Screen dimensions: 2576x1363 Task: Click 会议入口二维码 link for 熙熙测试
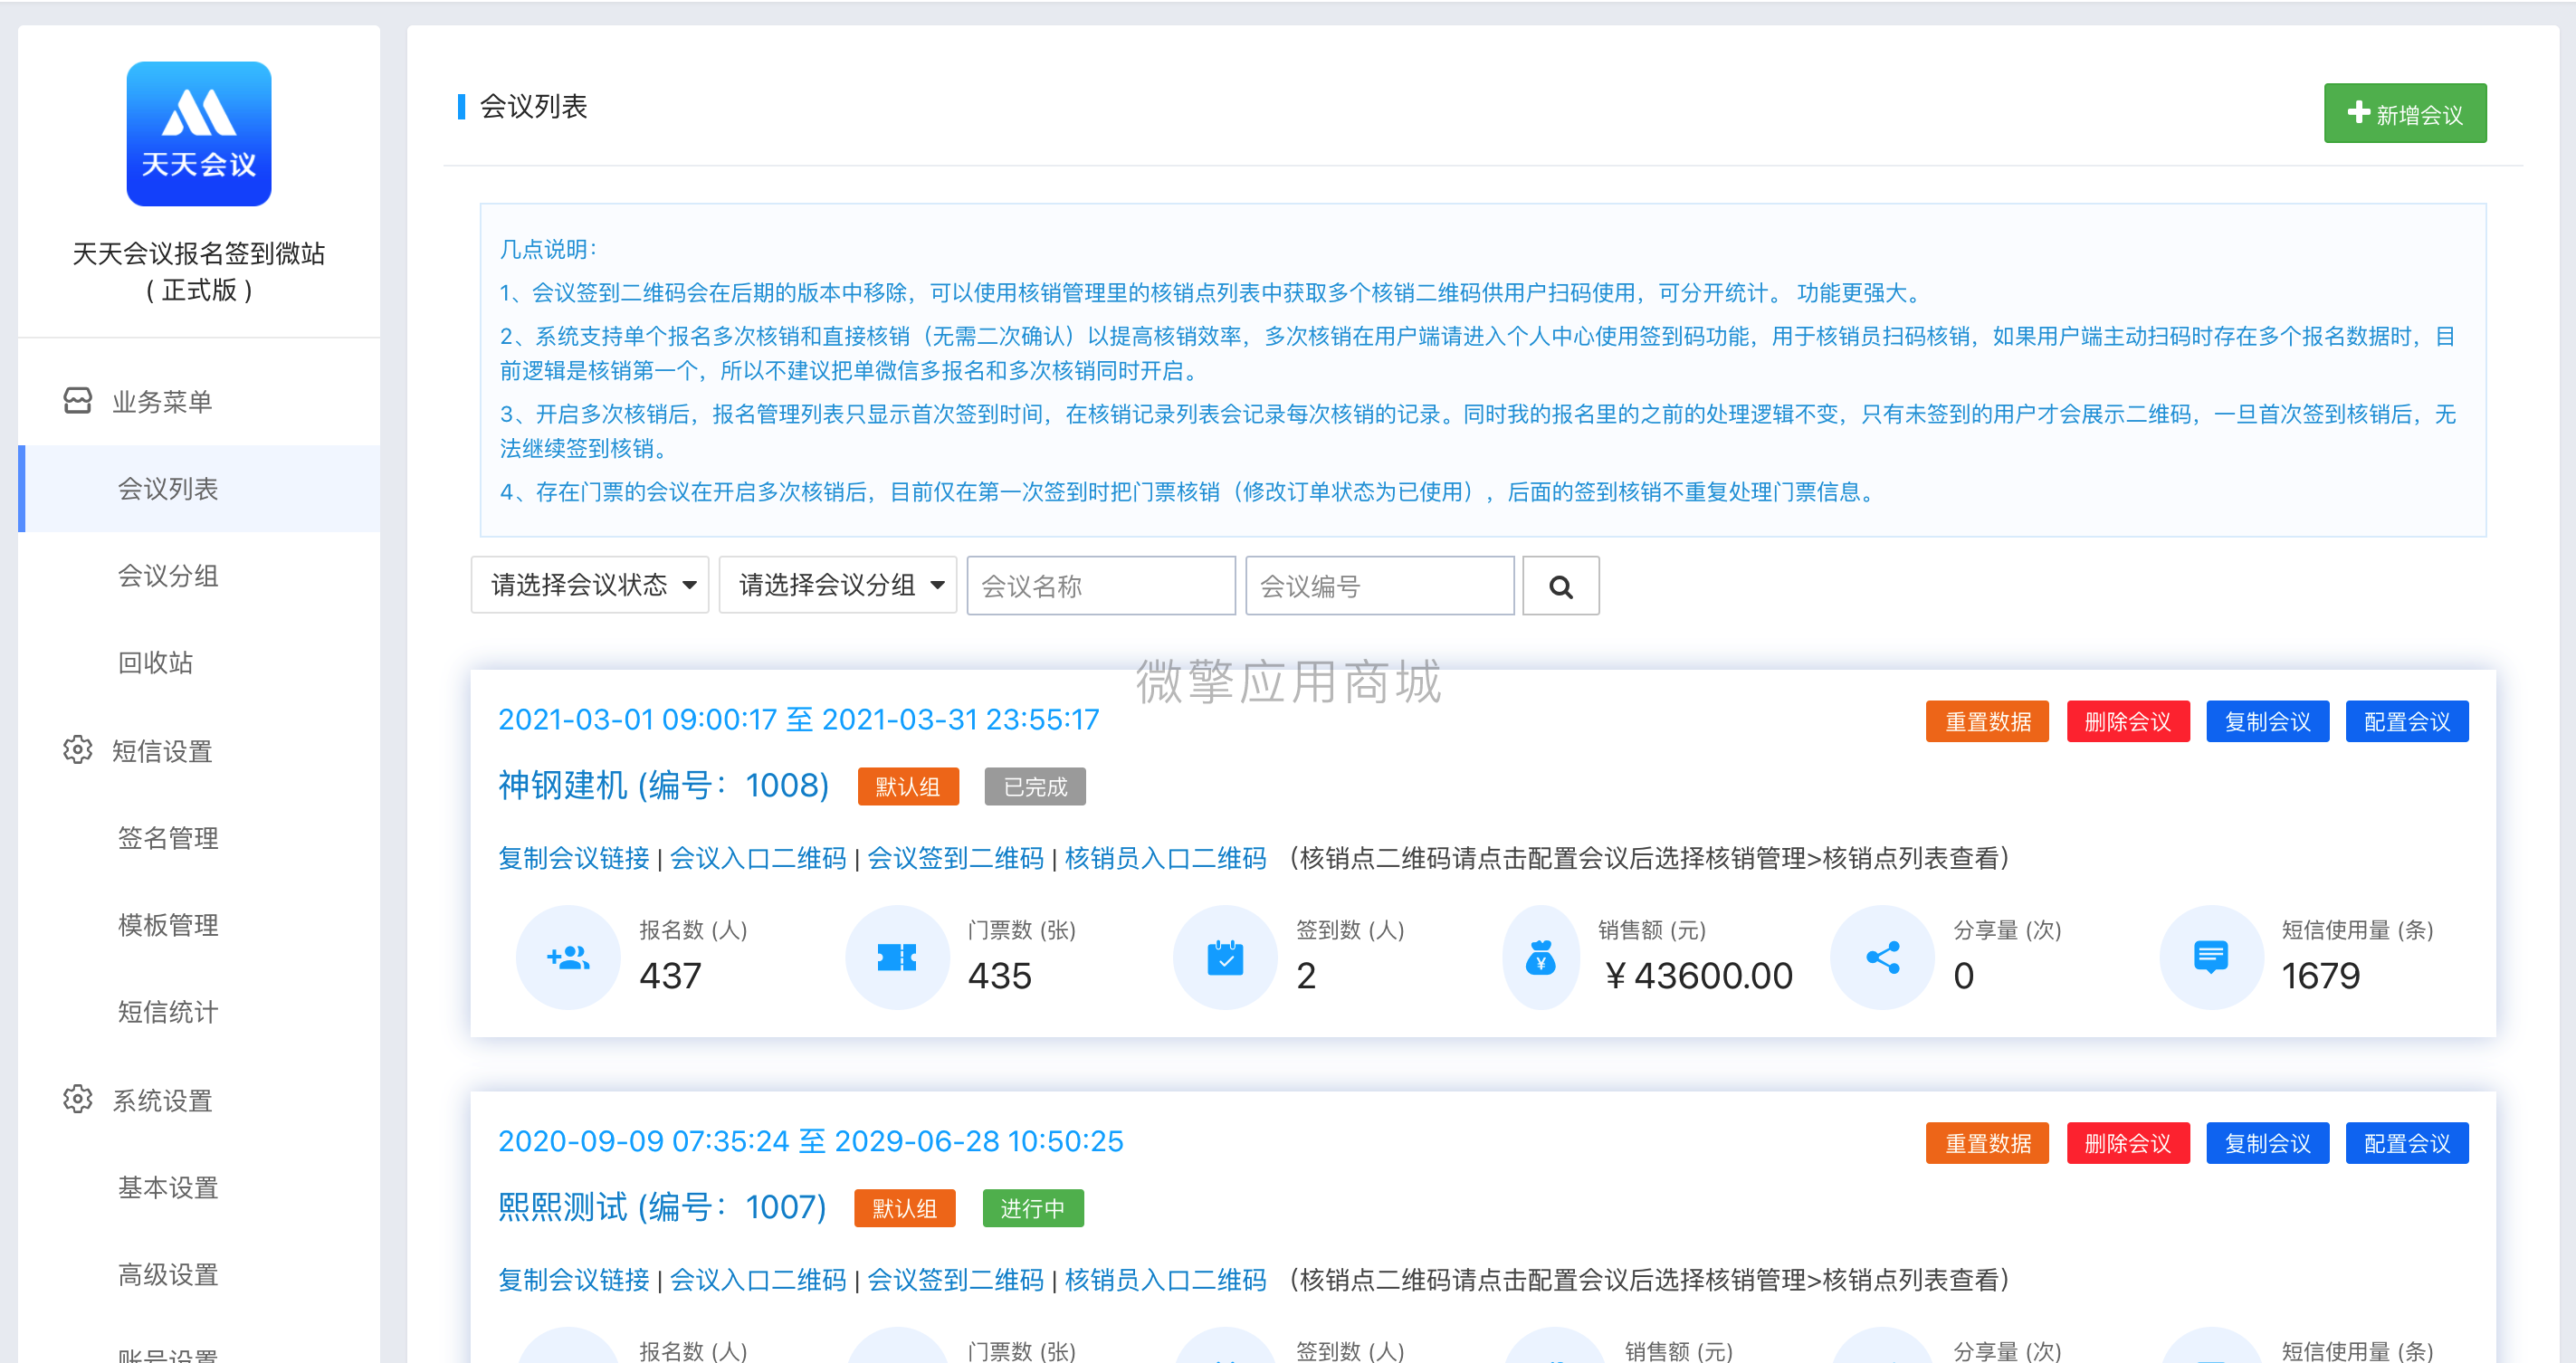[x=758, y=1280]
